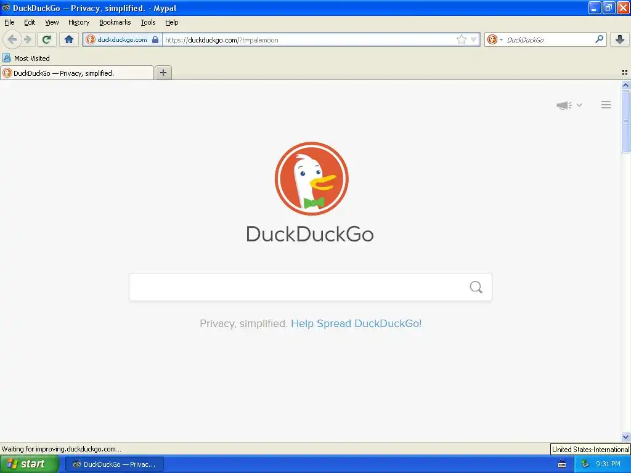
Task: Go back with the Back arrow button
Action: 12,39
